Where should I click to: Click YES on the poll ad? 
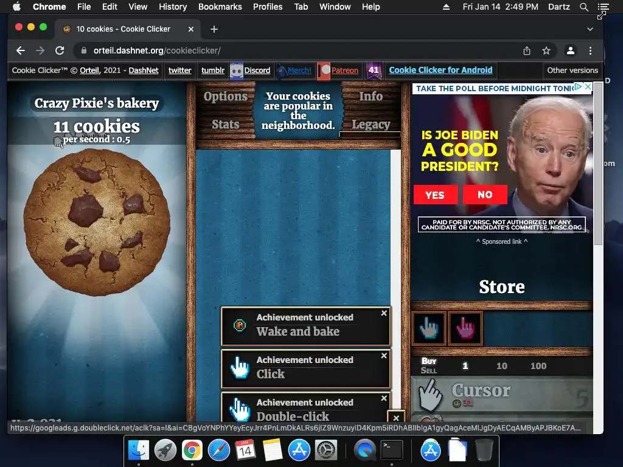click(436, 195)
